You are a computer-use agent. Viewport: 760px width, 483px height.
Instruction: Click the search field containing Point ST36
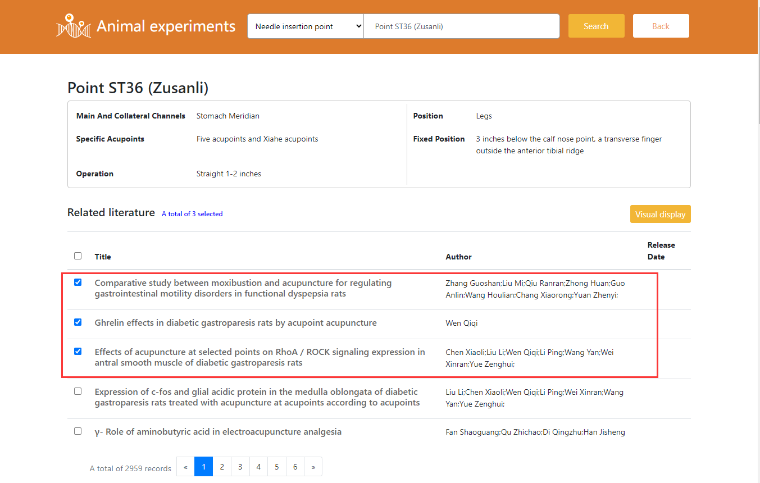[x=461, y=26]
